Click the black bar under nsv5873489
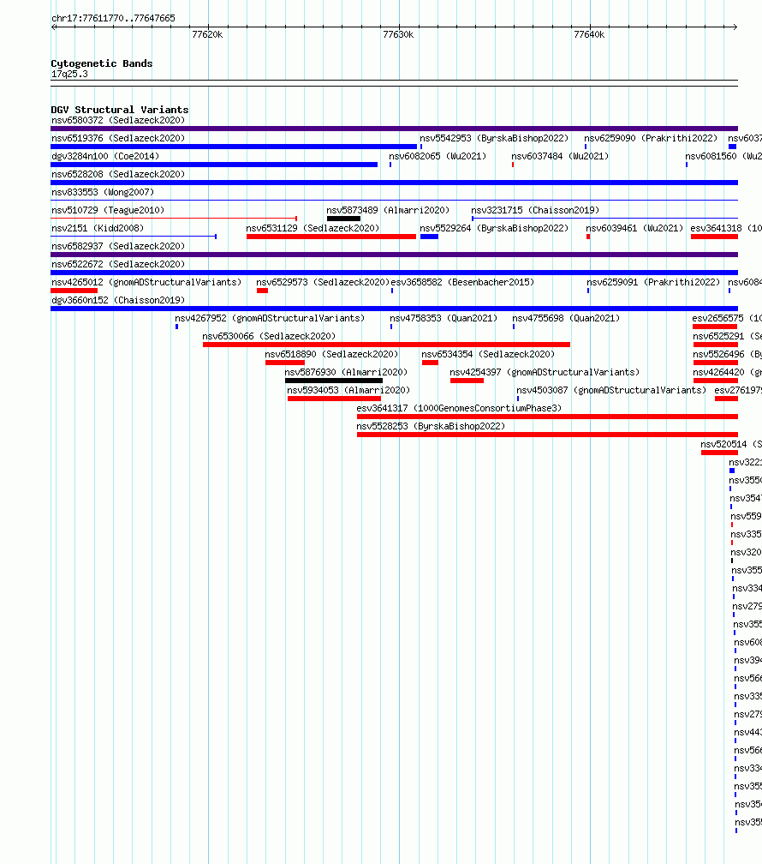Screen dimensions: 762x864 coord(343,219)
